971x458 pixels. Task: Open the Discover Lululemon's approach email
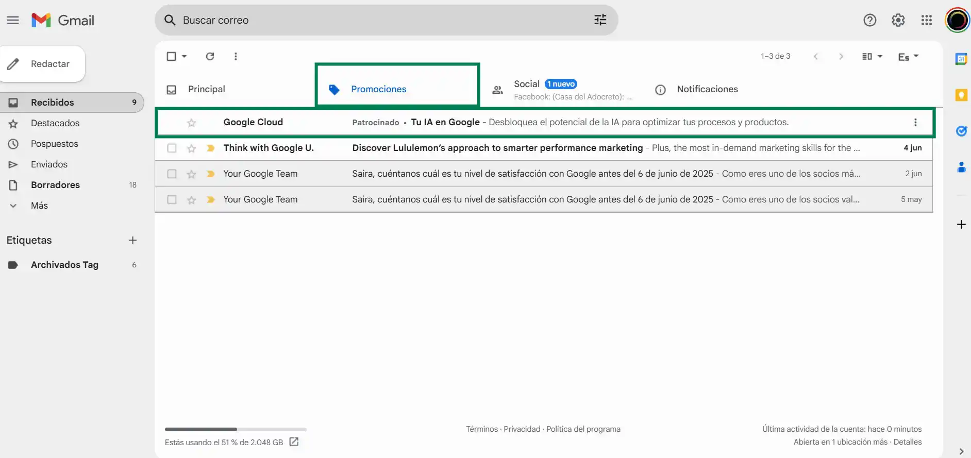point(544,148)
